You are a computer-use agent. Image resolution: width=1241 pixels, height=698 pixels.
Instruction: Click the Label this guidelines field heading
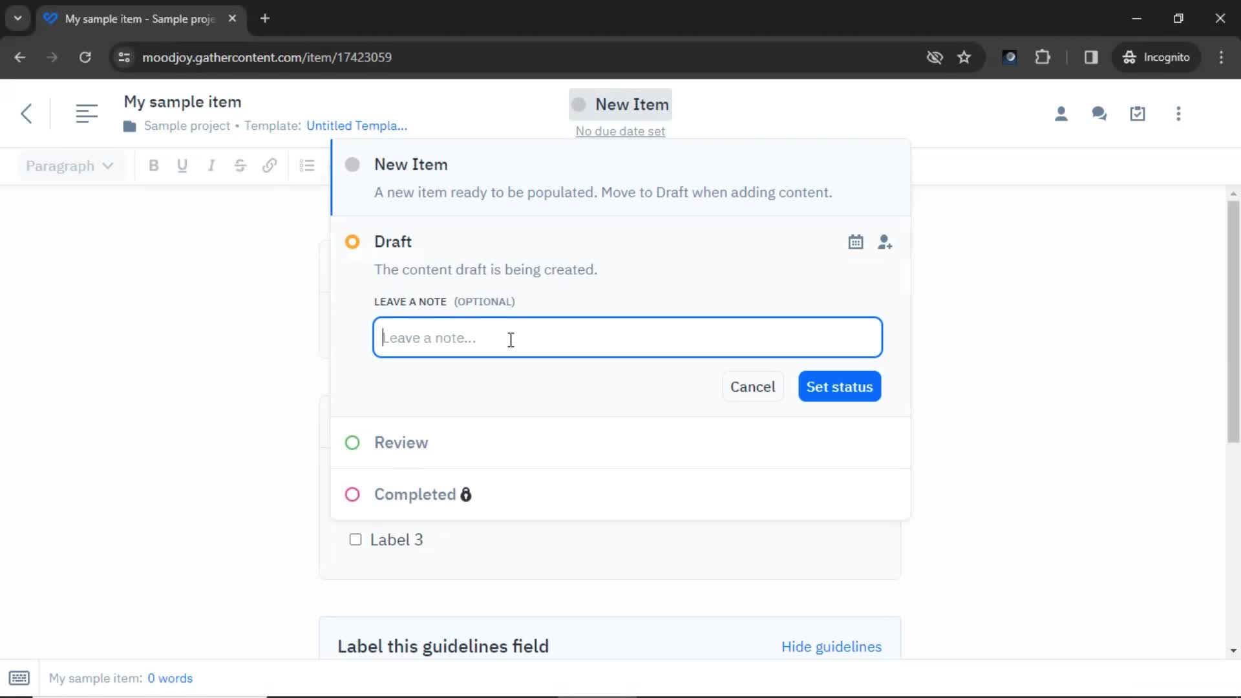point(443,646)
